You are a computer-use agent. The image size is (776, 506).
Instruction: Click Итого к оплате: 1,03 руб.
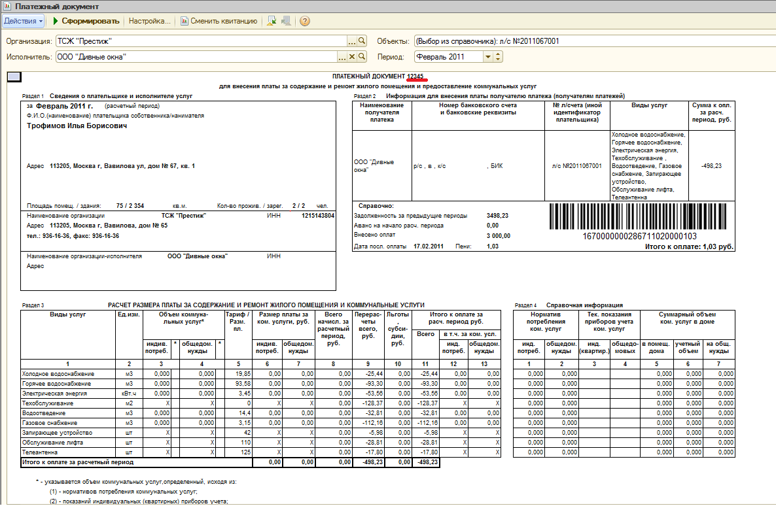click(x=689, y=246)
